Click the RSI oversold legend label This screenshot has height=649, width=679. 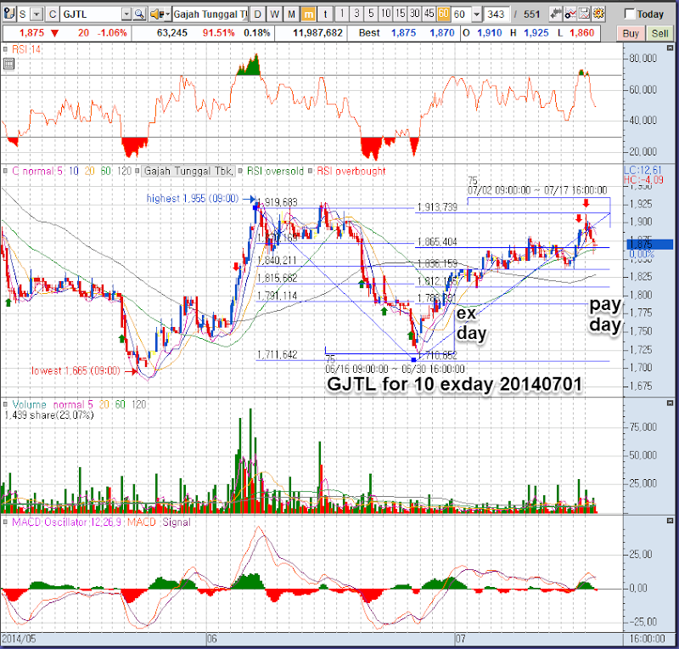(x=275, y=171)
